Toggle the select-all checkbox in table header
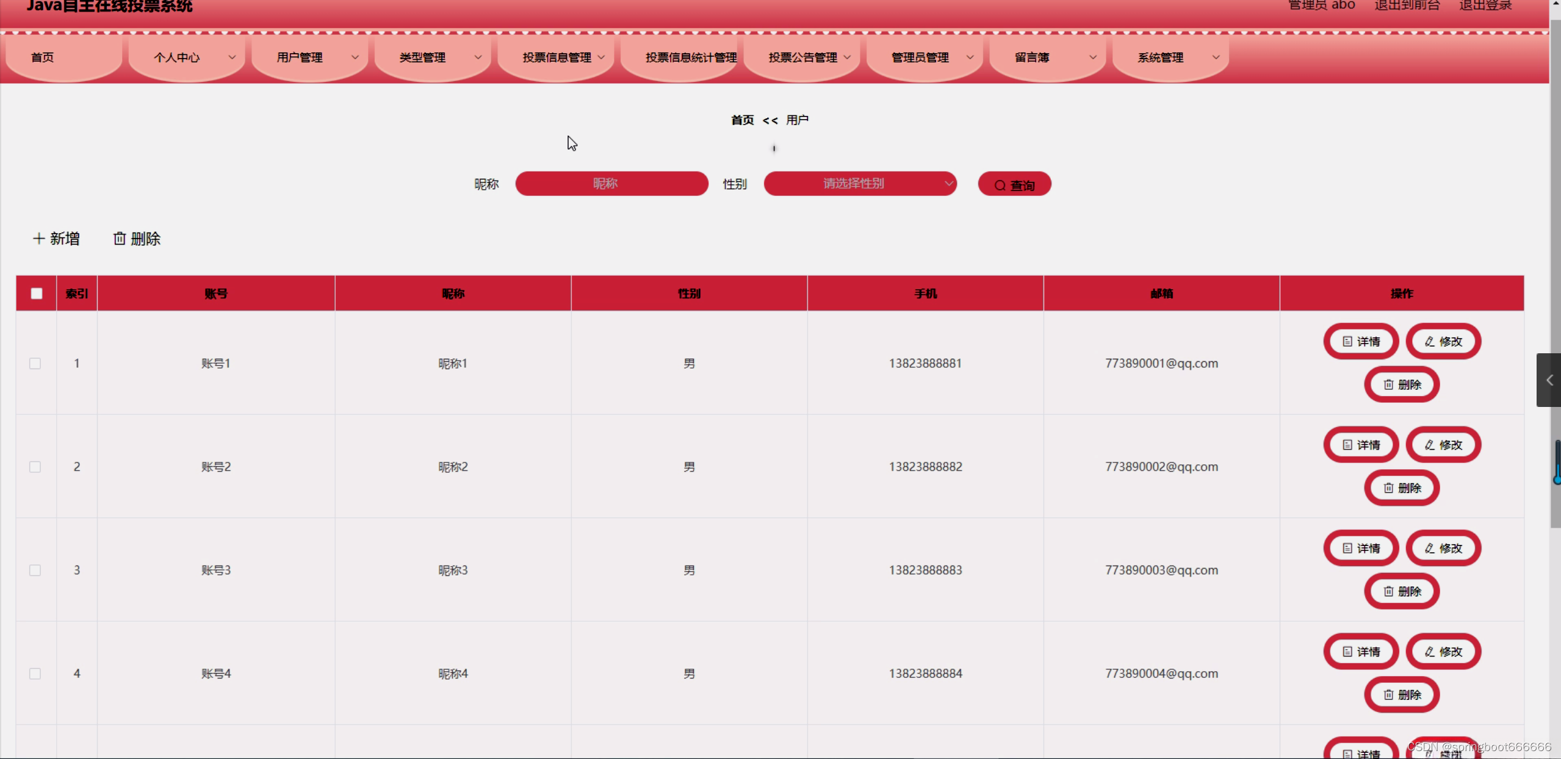This screenshot has width=1561, height=759. (x=37, y=293)
